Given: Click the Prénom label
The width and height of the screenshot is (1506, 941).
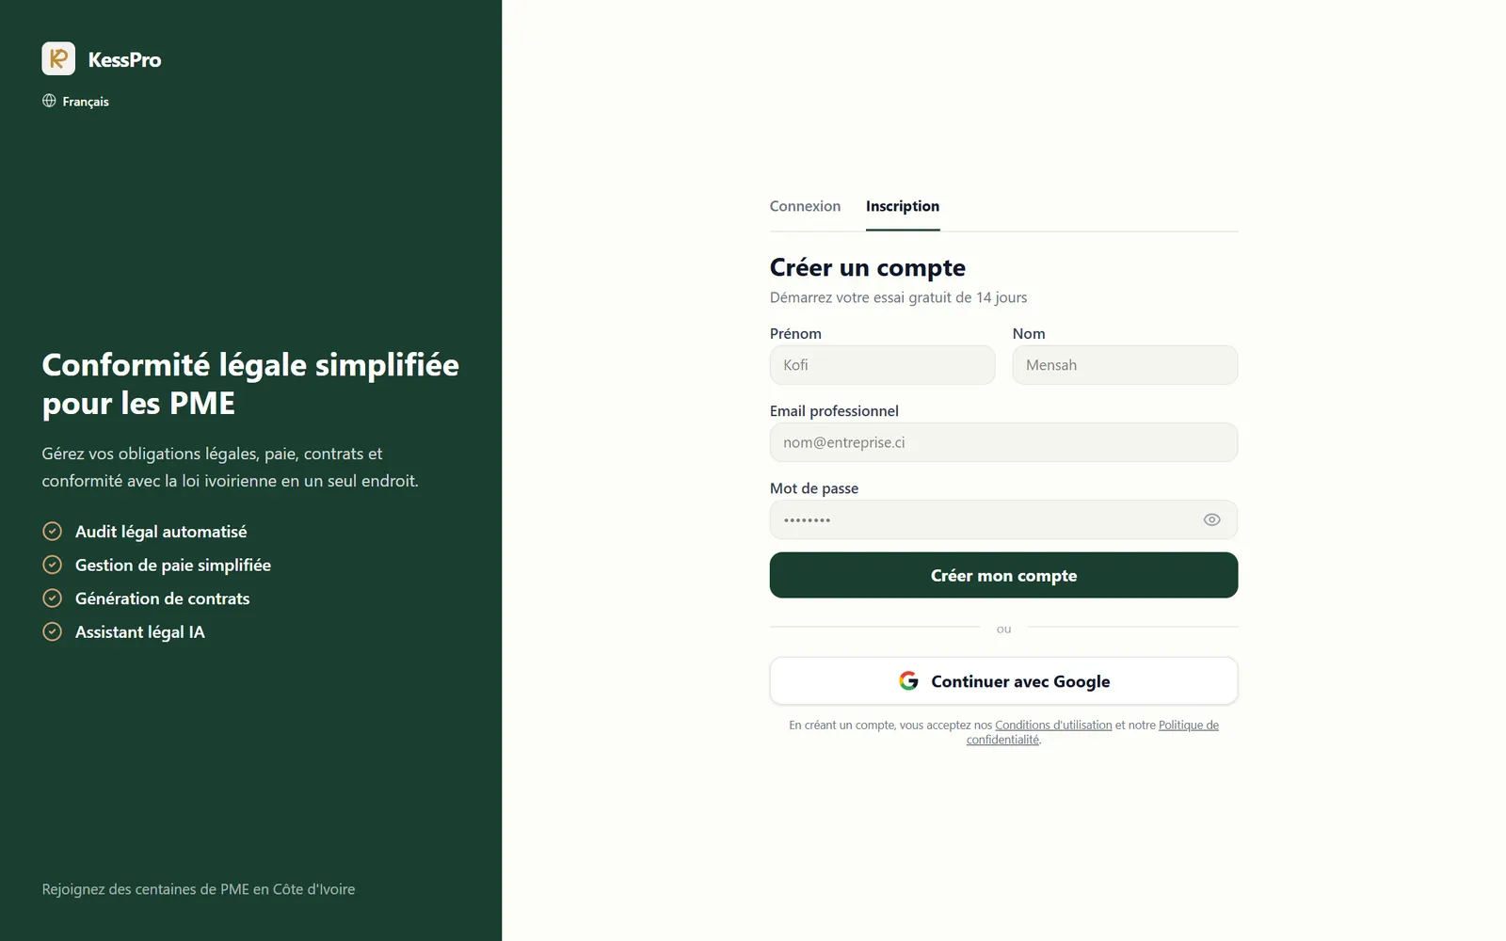Looking at the screenshot, I should pyautogui.click(x=795, y=334).
